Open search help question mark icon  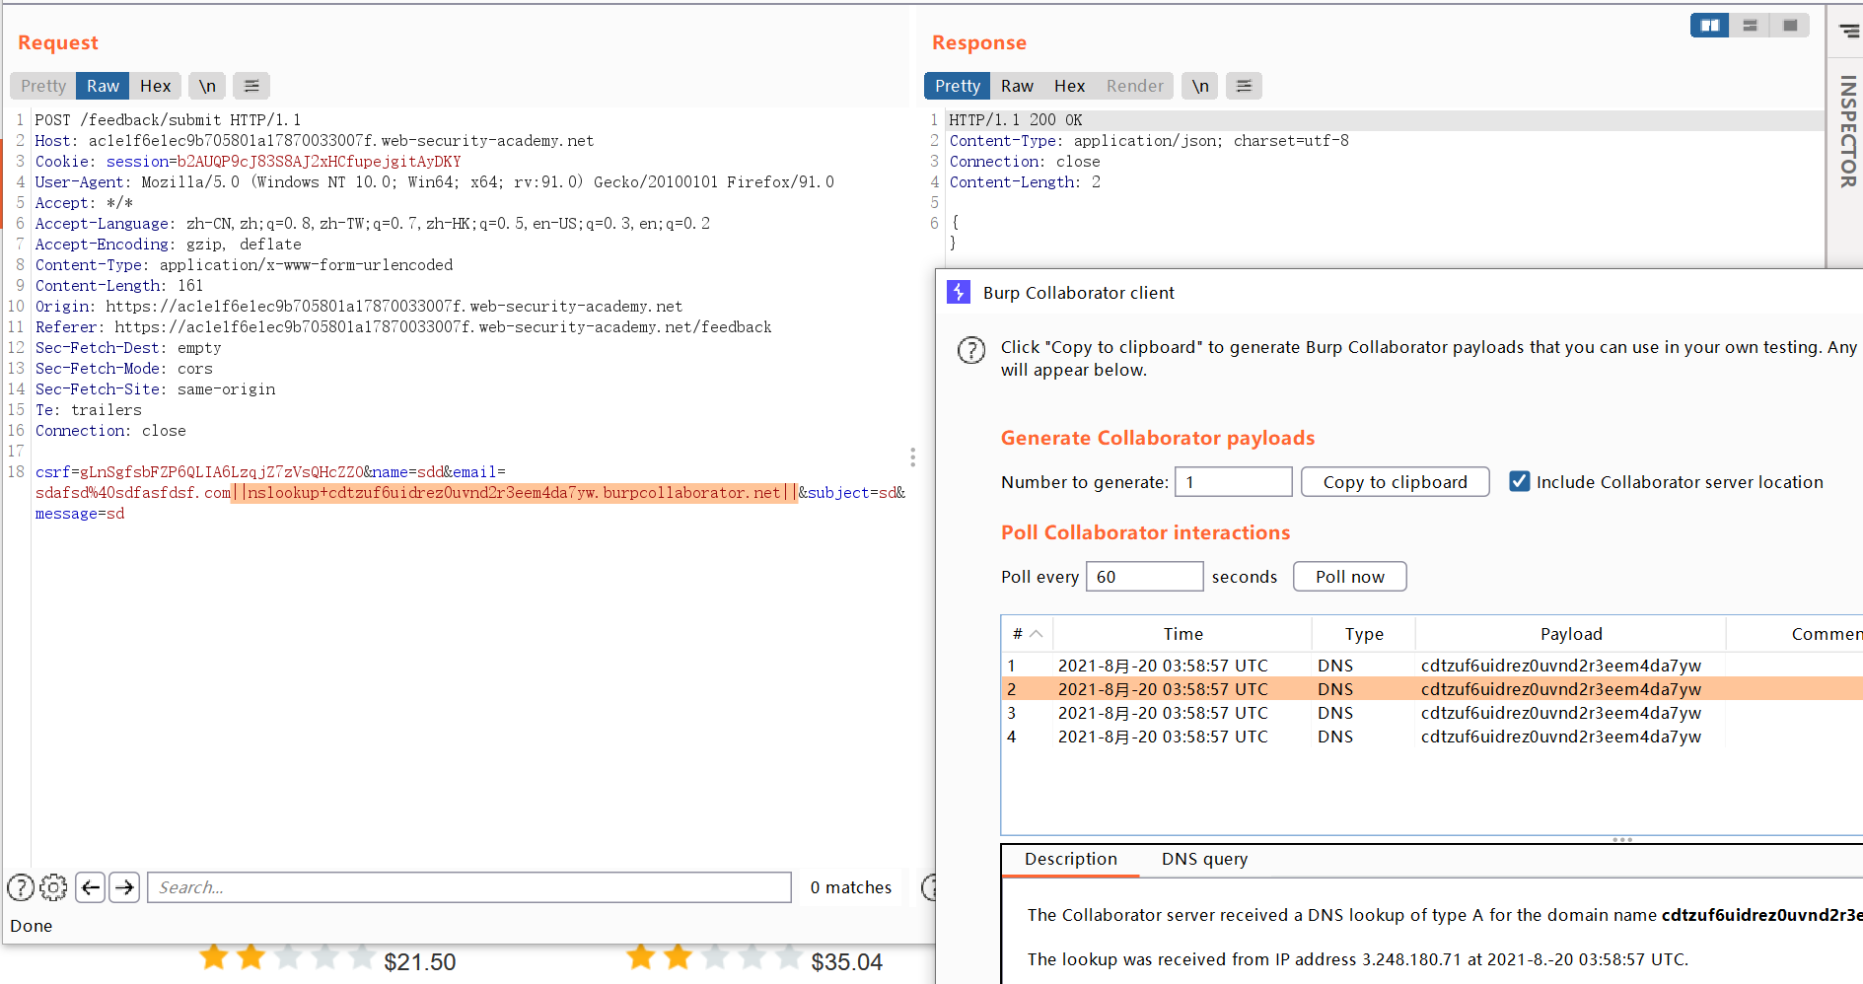(21, 887)
